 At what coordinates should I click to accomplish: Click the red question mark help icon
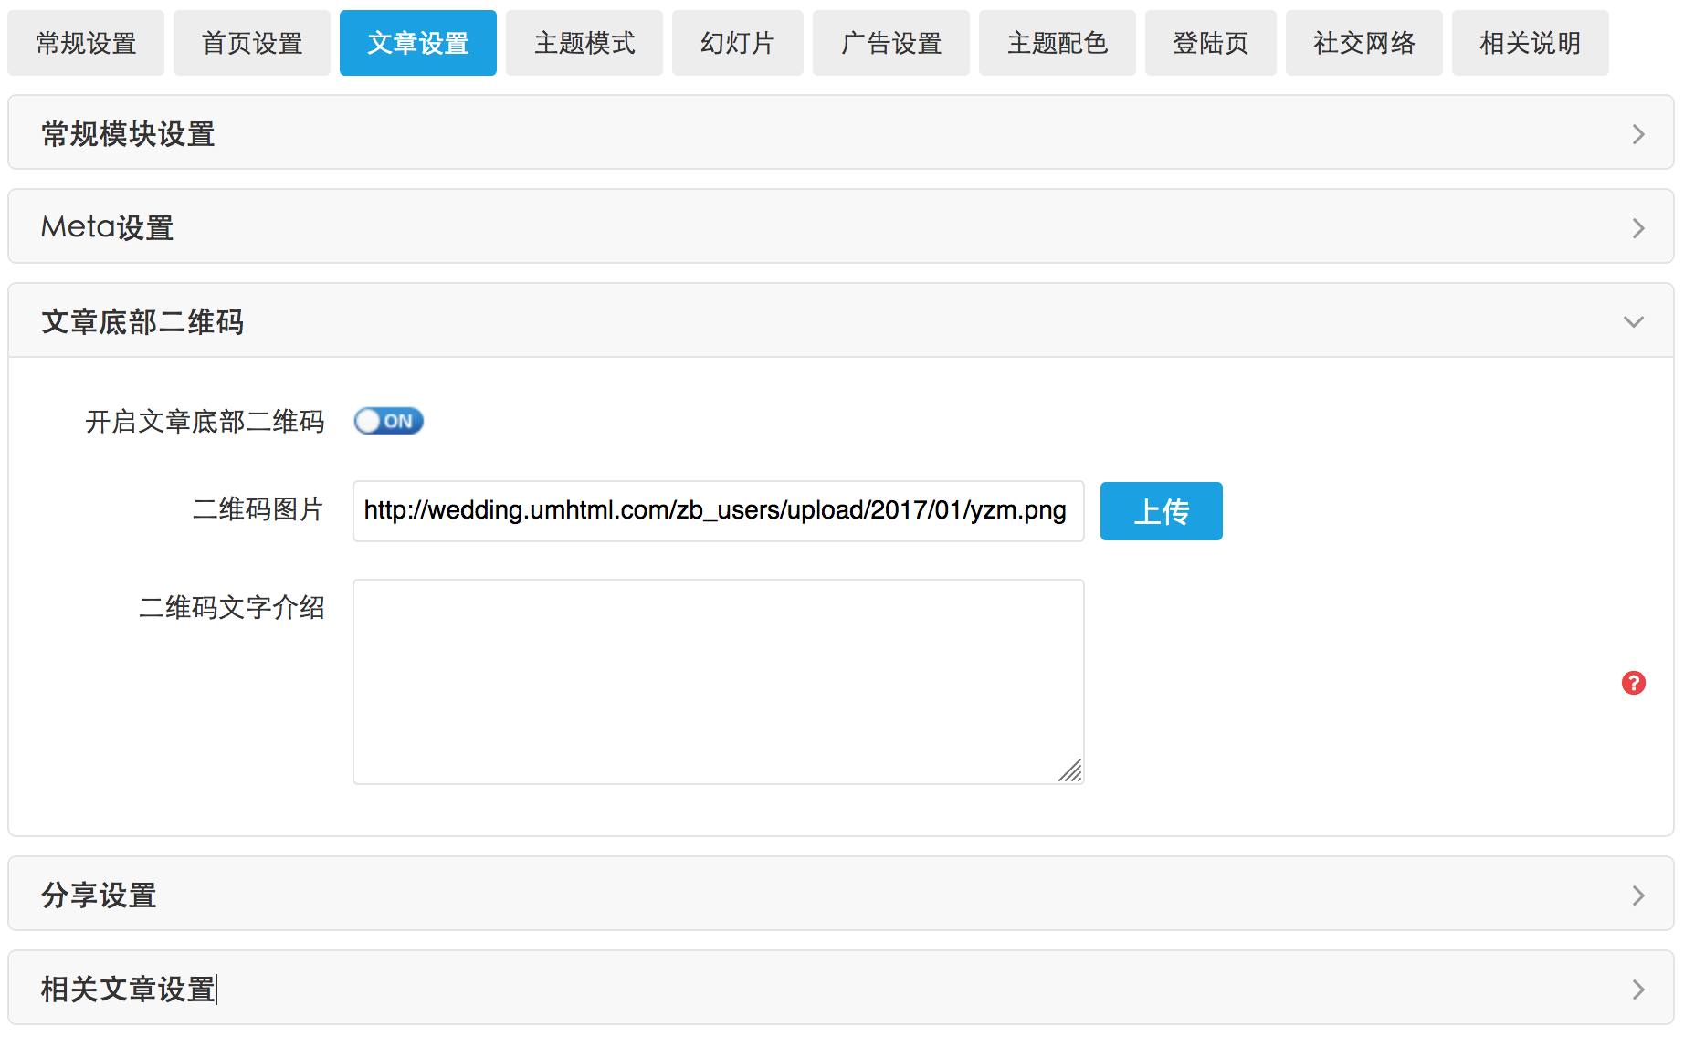(1633, 683)
